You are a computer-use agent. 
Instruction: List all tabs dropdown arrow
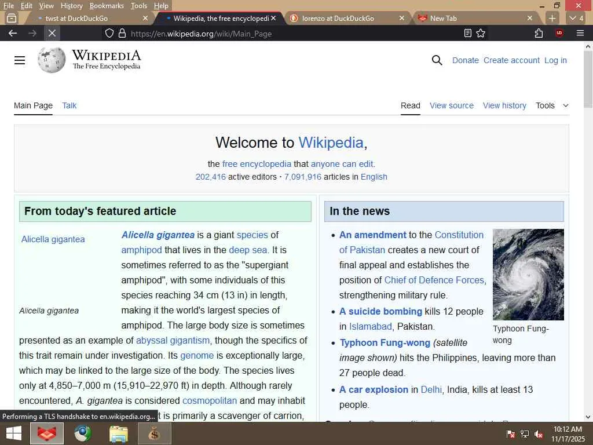576,18
